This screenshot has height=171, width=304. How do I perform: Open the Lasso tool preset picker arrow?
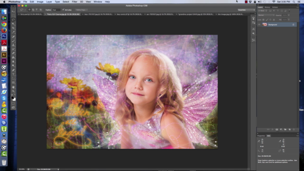(25, 10)
